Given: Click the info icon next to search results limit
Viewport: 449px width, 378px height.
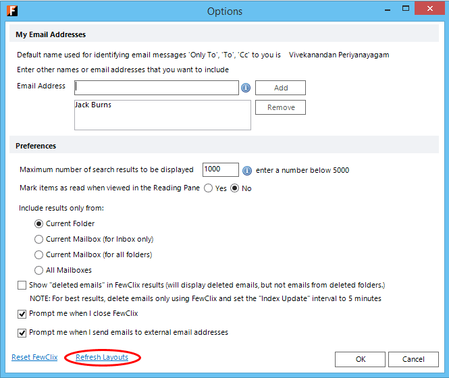Looking at the screenshot, I should point(247,170).
